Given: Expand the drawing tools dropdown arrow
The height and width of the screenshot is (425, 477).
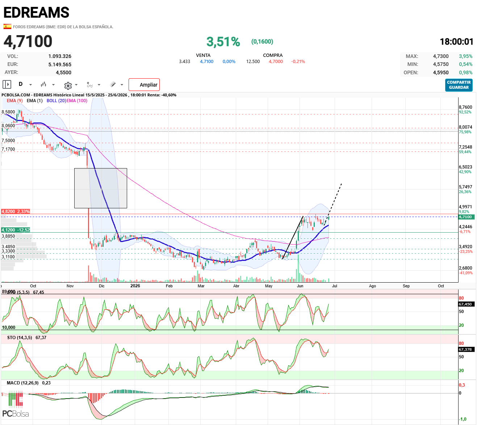Looking at the screenshot, I should coord(122,85).
